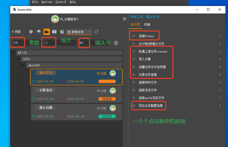228x147 pixels.
Task: Expand the 收集上游任务context row arrow
Action: tap(220, 51)
